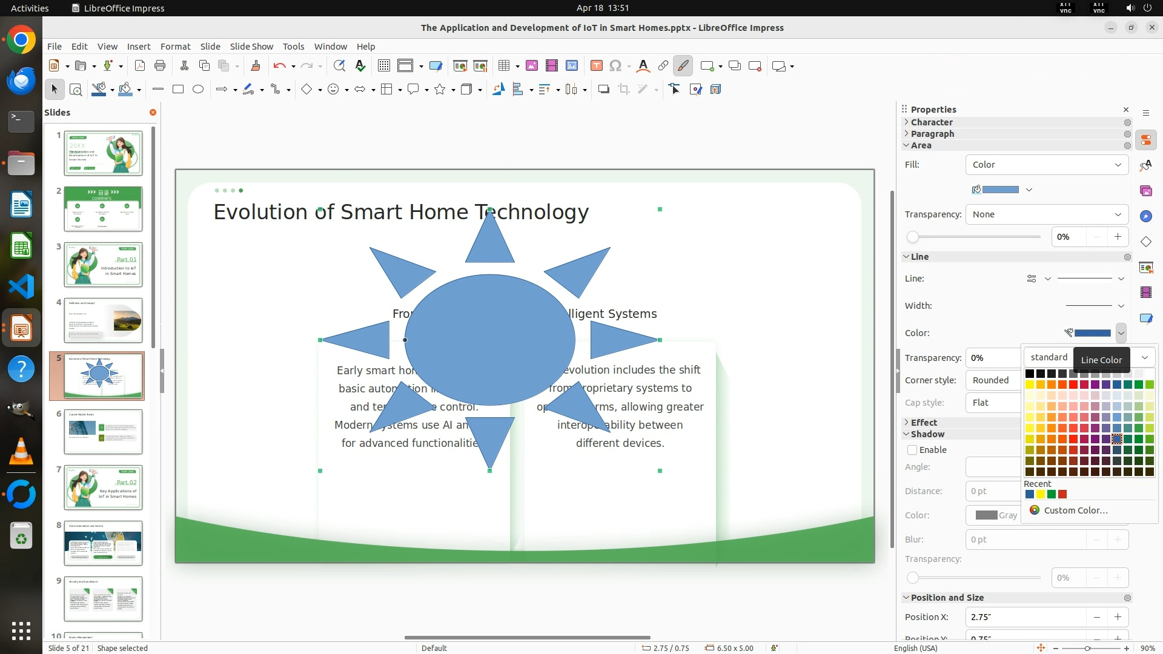Image resolution: width=1163 pixels, height=654 pixels.
Task: Select the Rectangle drawing tool
Action: [178, 90]
